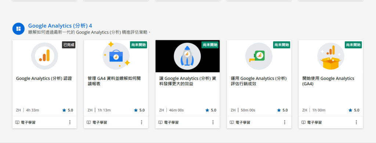Click the 5.0 rating value on 開始使用 GA4 card

(x=357, y=110)
